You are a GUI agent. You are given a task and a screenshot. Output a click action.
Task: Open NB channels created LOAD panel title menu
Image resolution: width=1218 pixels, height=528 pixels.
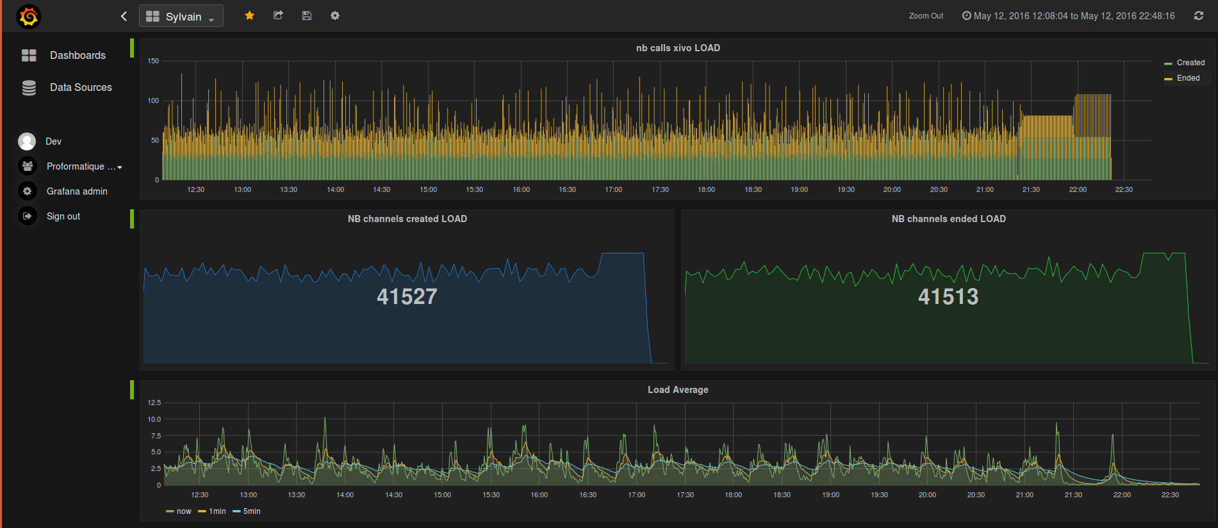(x=407, y=219)
